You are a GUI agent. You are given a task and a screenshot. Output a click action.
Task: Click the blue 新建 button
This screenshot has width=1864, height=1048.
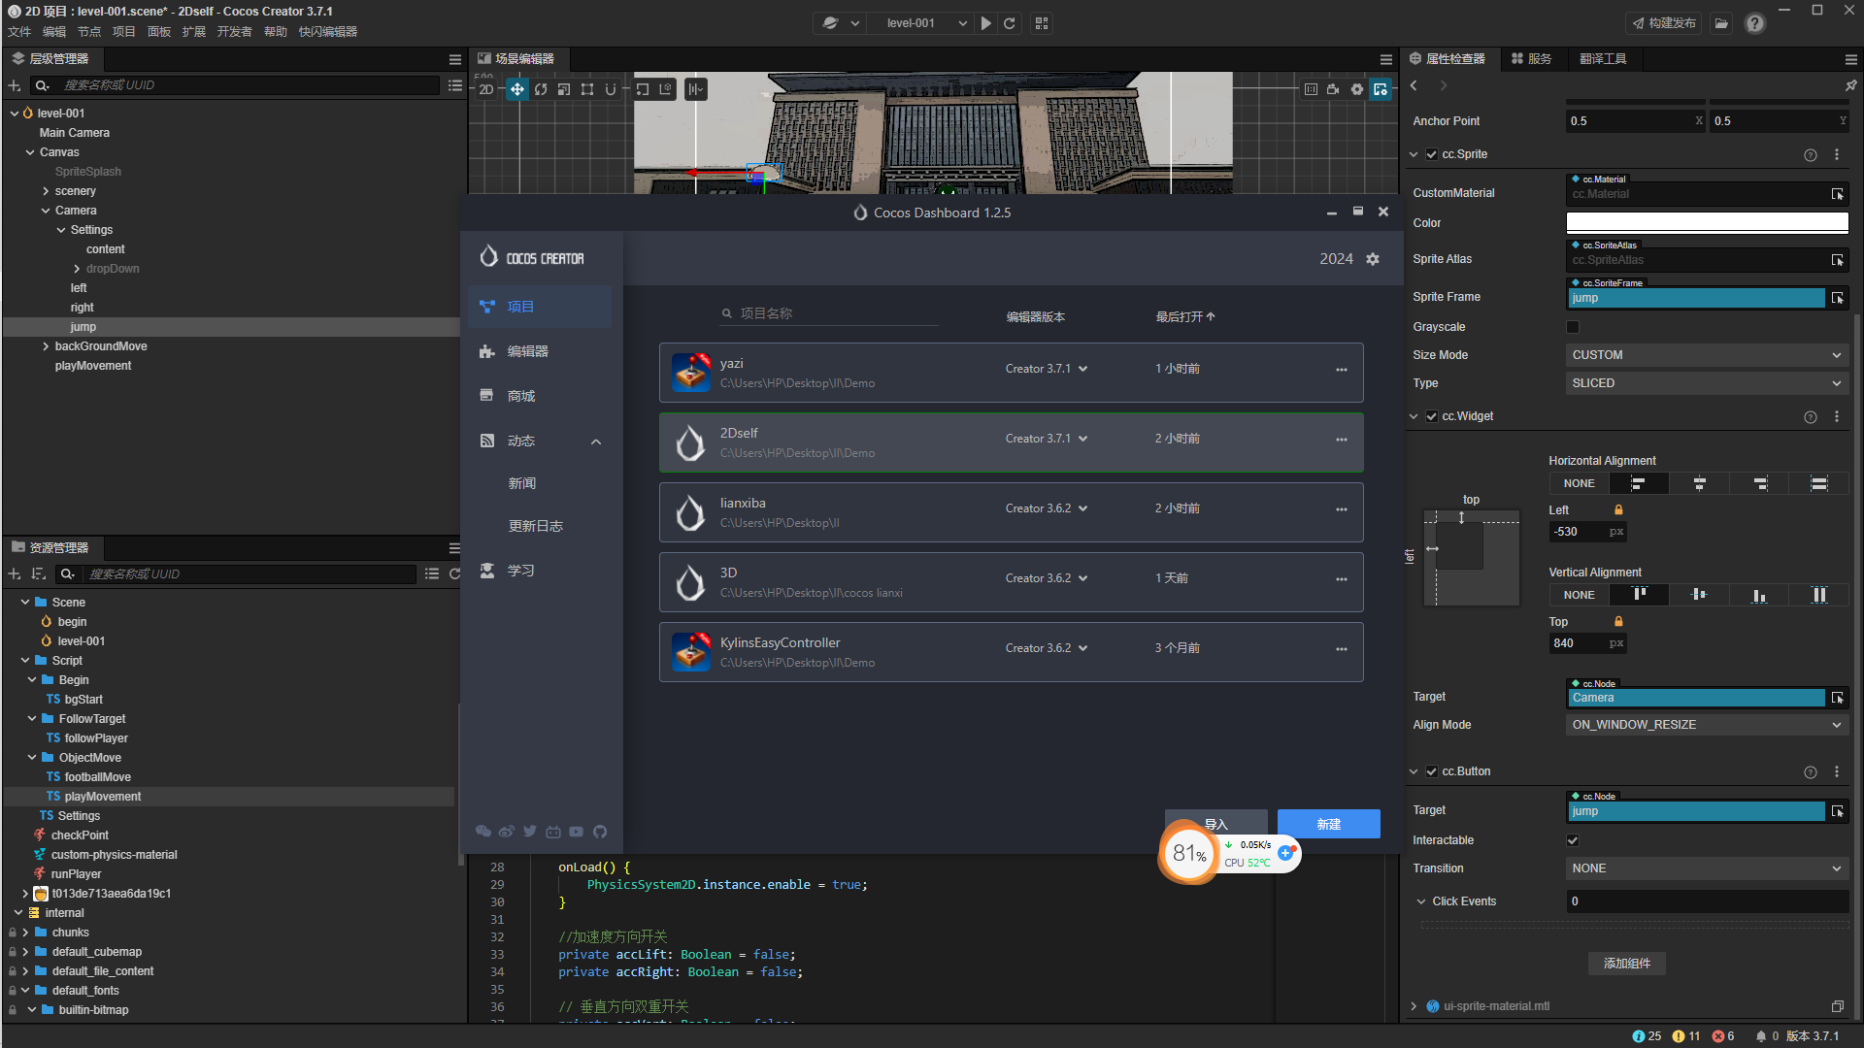1328,824
